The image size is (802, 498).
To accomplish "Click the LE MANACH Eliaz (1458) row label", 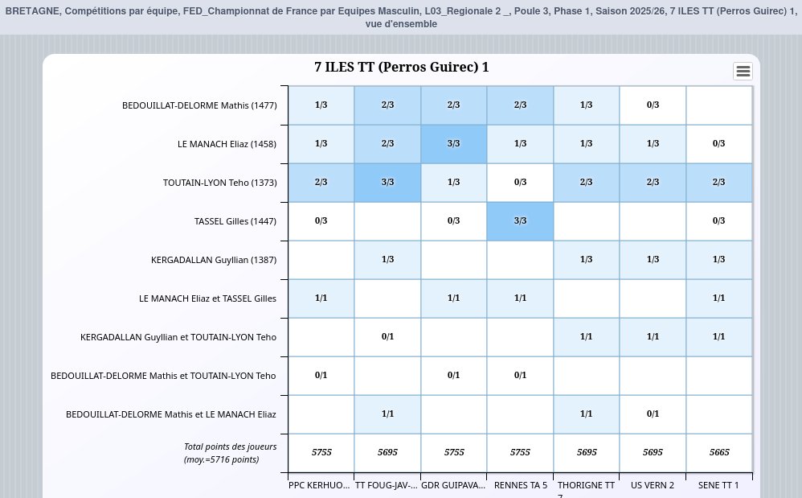I will [227, 144].
